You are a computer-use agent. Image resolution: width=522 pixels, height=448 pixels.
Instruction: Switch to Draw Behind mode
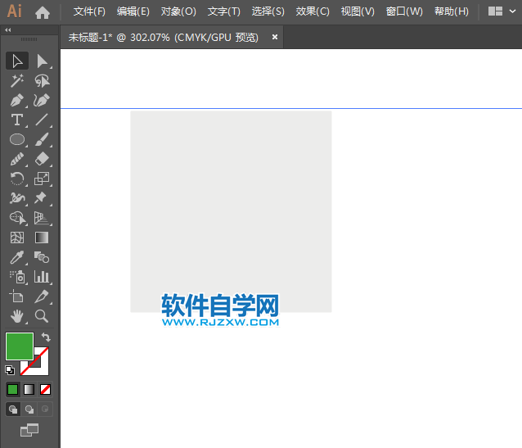(x=29, y=409)
